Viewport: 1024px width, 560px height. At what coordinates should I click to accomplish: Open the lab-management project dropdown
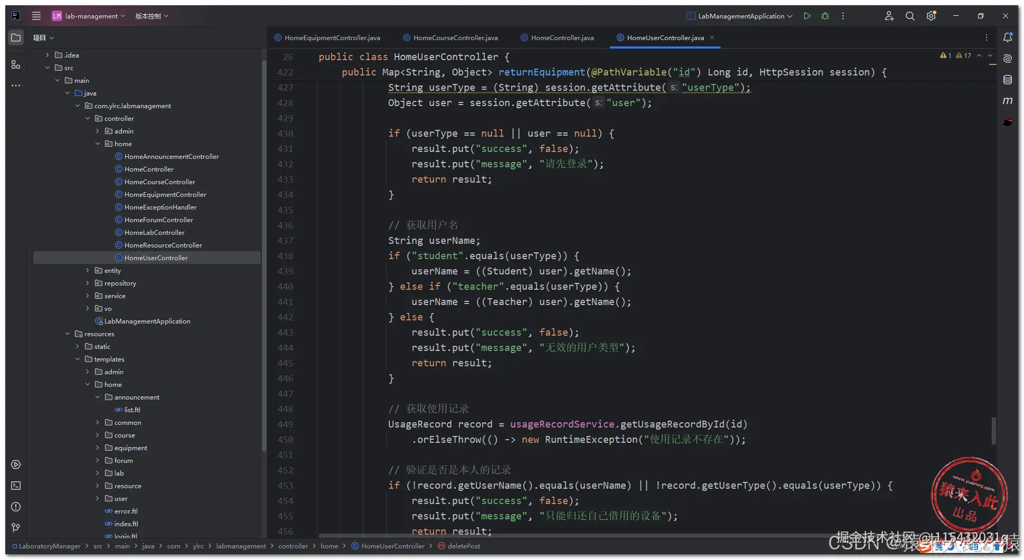(x=89, y=16)
